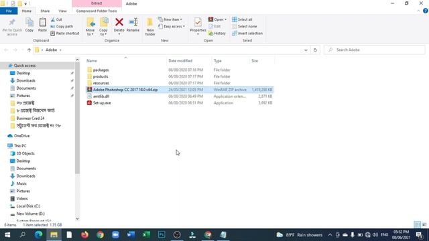The width and height of the screenshot is (429, 241).
Task: Collapse the ribbon with chevron
Action: pyautogui.click(x=418, y=11)
